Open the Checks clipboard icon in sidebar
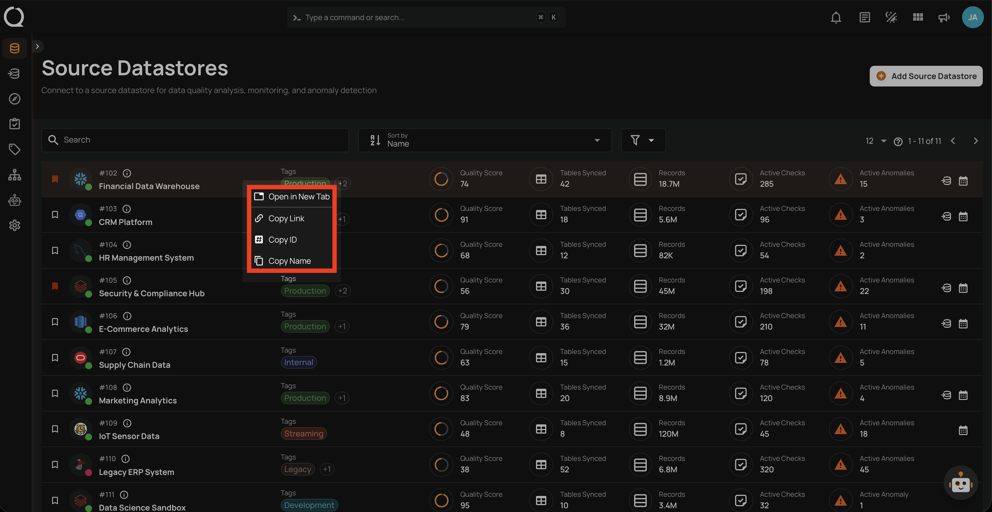 click(x=14, y=124)
